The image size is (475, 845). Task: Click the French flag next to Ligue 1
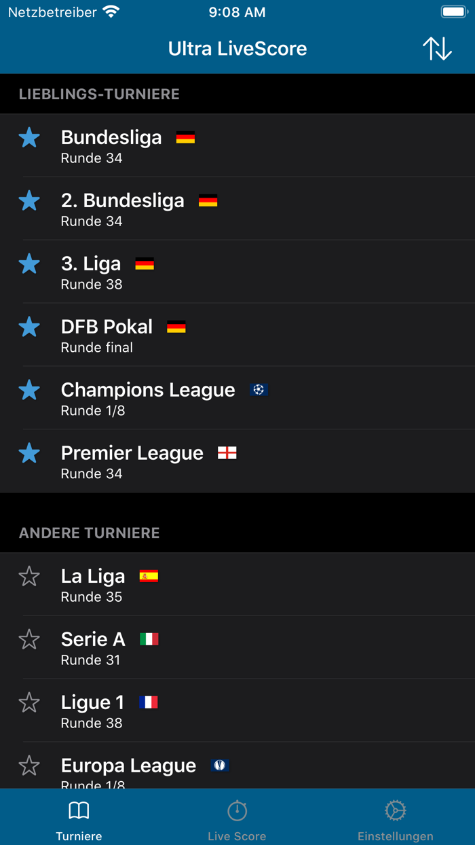click(x=149, y=702)
